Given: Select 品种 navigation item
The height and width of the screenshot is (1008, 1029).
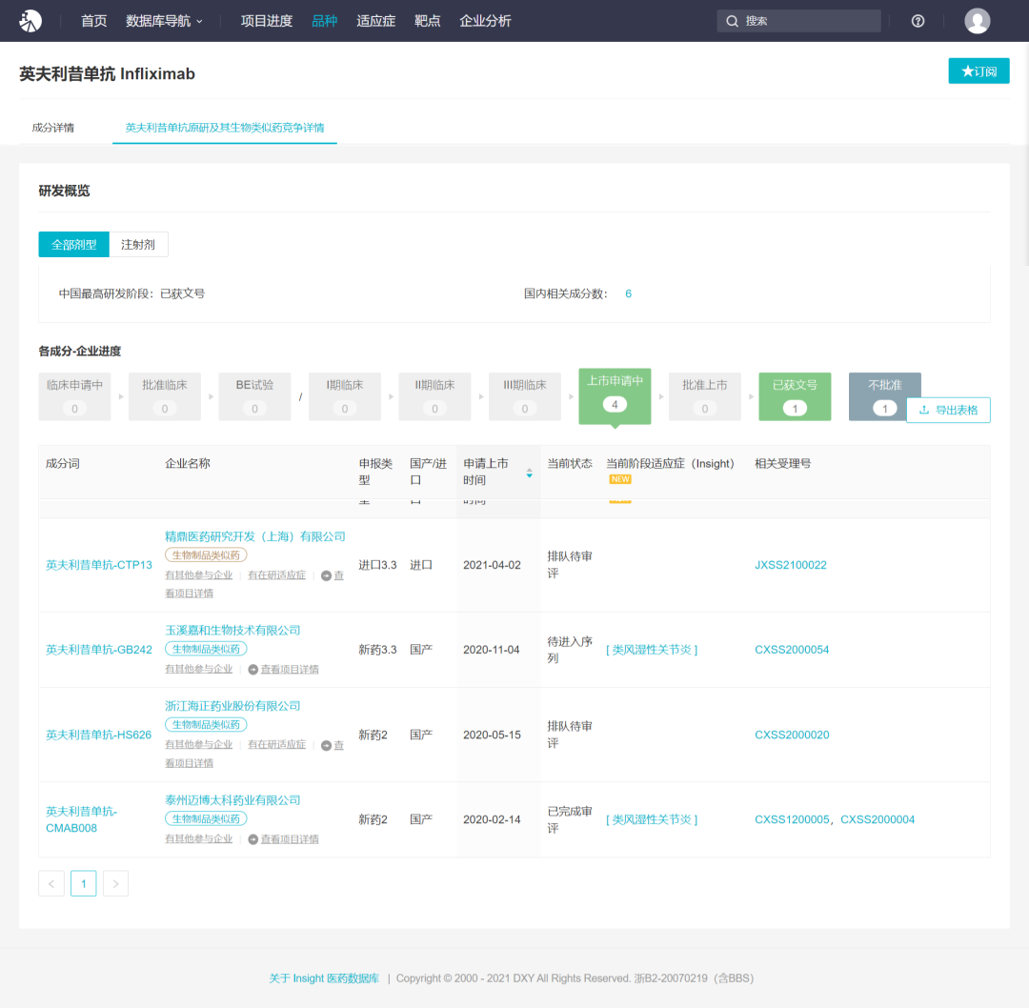Looking at the screenshot, I should point(324,21).
